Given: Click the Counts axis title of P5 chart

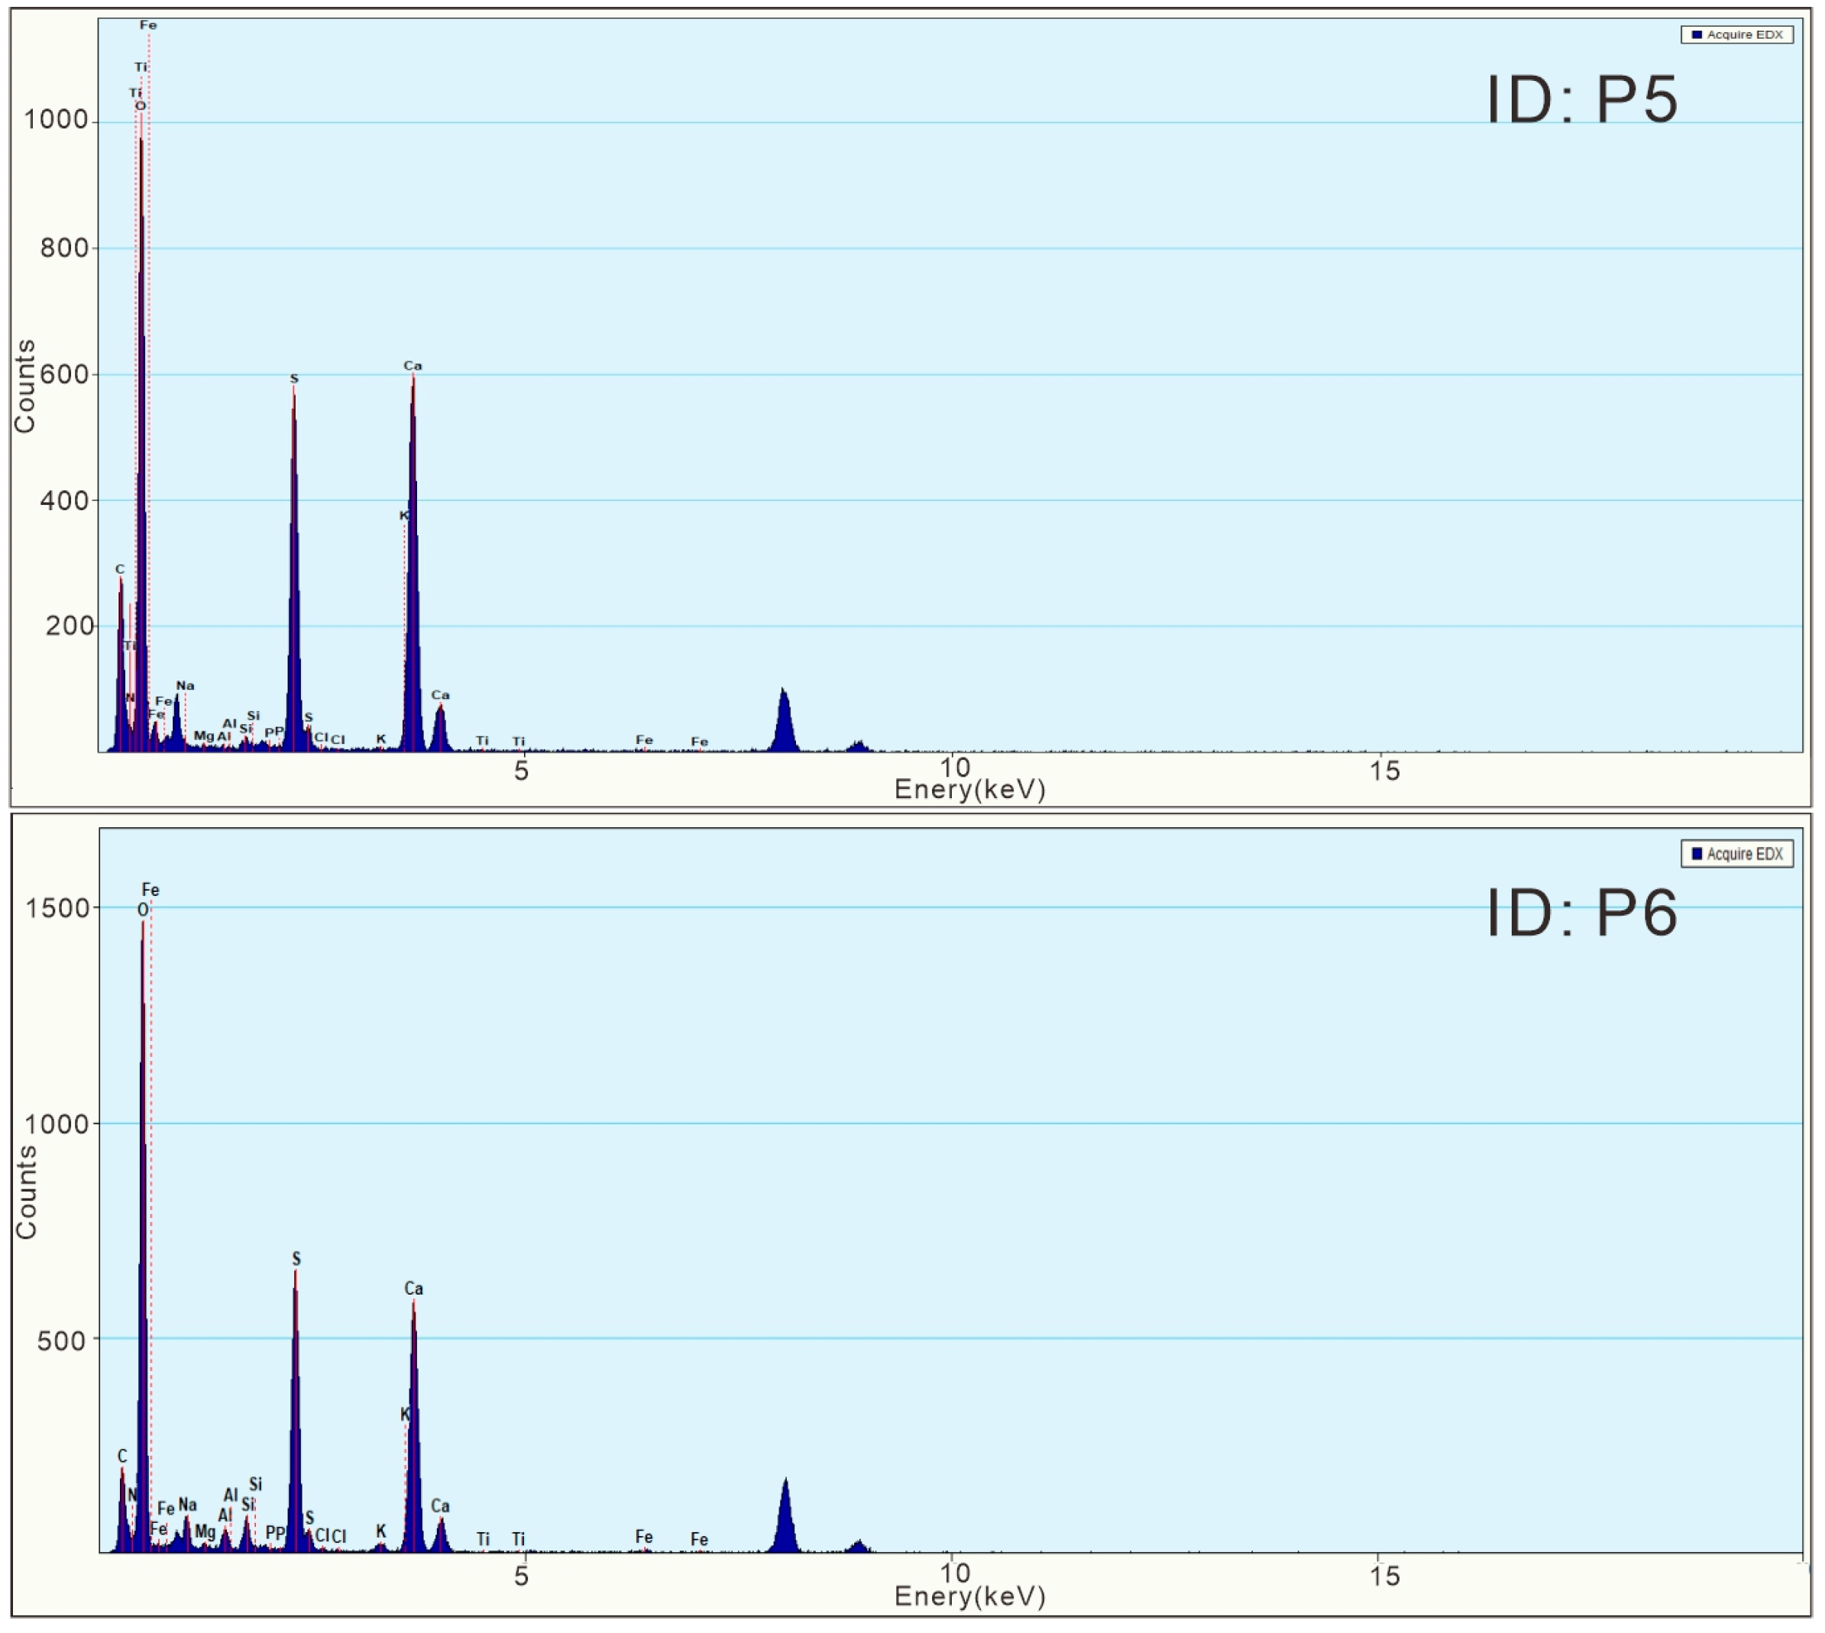Looking at the screenshot, I should coord(25,386).
